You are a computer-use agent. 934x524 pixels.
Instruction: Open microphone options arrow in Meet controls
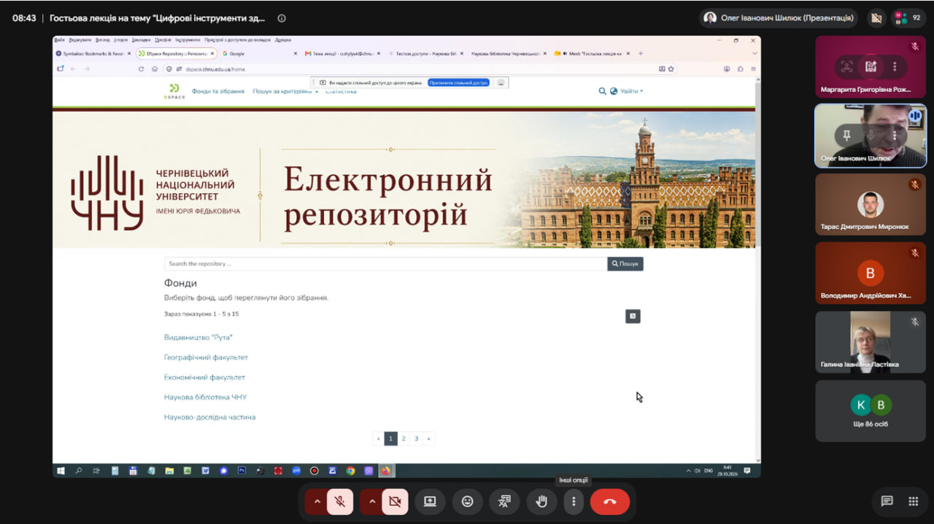tap(317, 501)
